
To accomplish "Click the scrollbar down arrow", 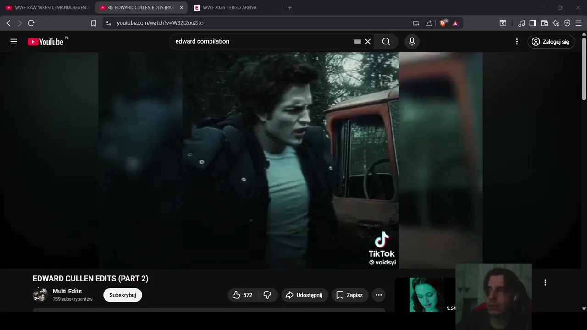I will coord(584,308).
